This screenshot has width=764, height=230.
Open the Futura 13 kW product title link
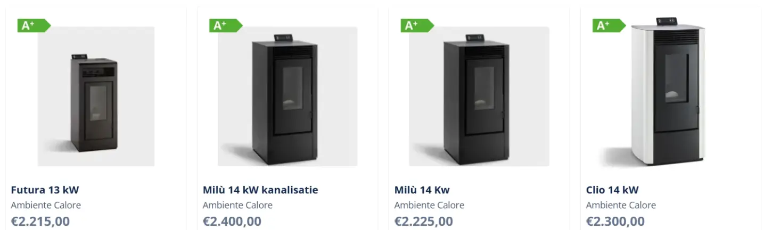pos(45,190)
